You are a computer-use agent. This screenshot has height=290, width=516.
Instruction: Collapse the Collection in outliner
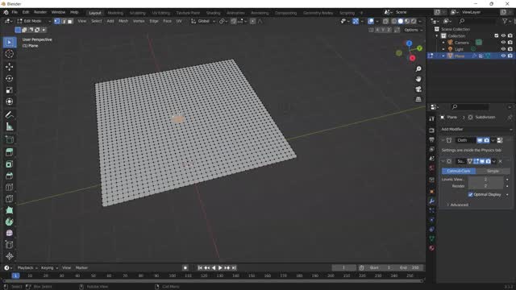[437, 35]
